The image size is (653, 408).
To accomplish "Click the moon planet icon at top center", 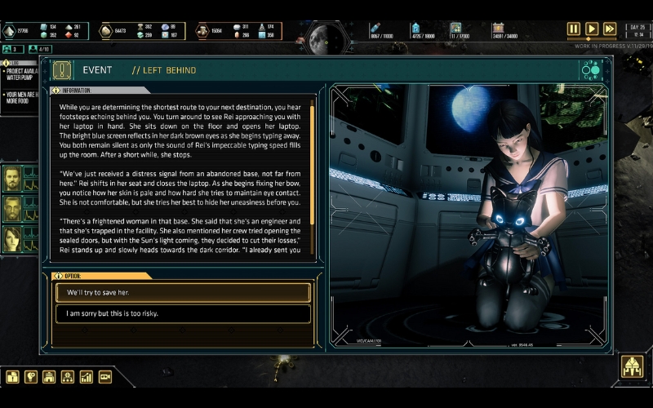I will tap(324, 36).
